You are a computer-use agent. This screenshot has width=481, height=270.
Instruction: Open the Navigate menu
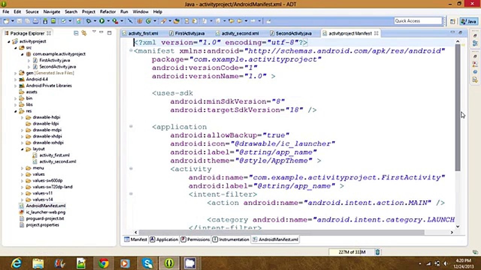point(51,12)
